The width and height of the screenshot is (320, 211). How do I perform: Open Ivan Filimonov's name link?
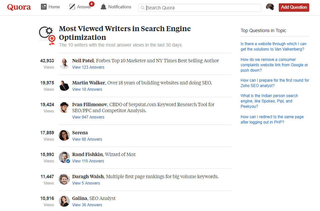click(x=90, y=104)
